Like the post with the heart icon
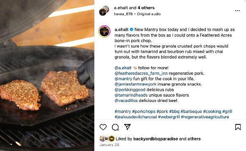246x151 pixels. click(103, 127)
